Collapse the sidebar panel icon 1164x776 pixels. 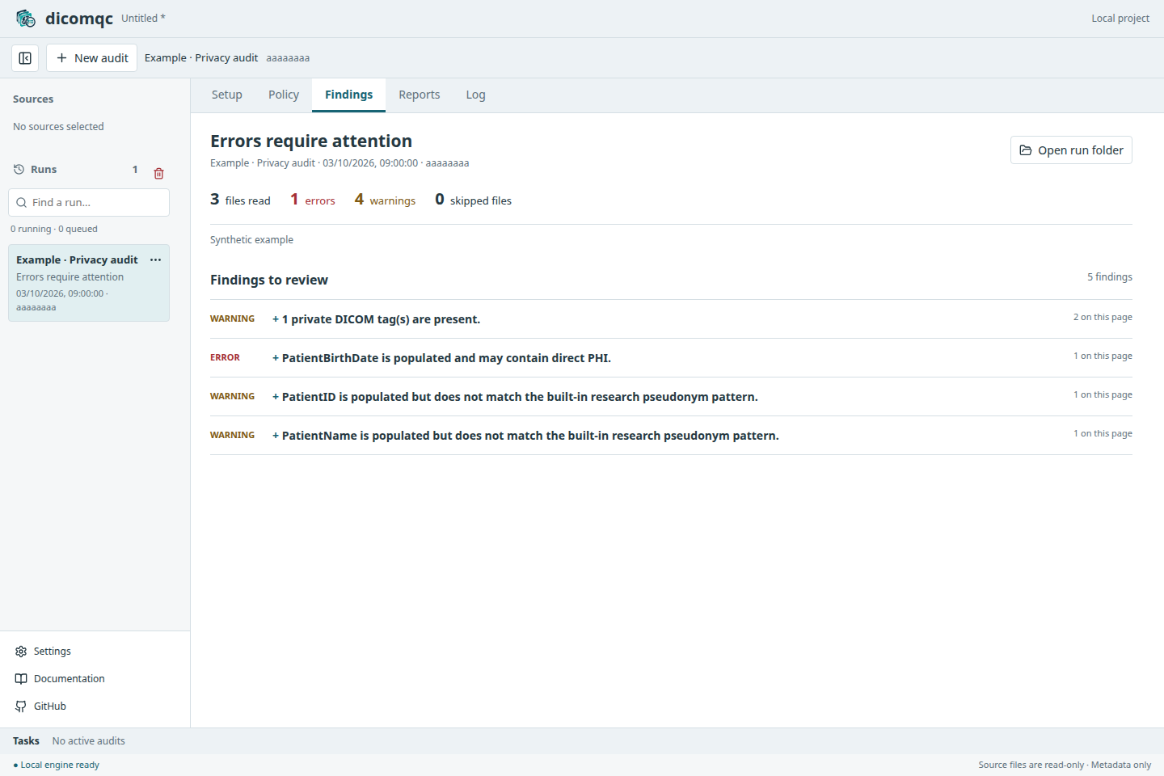[25, 58]
